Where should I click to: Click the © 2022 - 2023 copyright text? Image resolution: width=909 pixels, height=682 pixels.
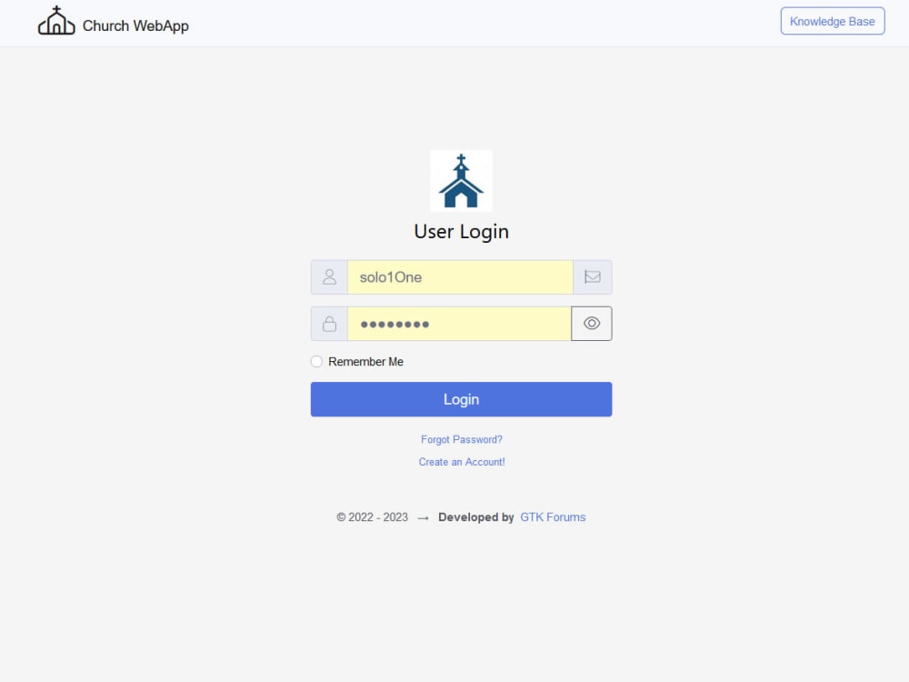[x=372, y=517]
